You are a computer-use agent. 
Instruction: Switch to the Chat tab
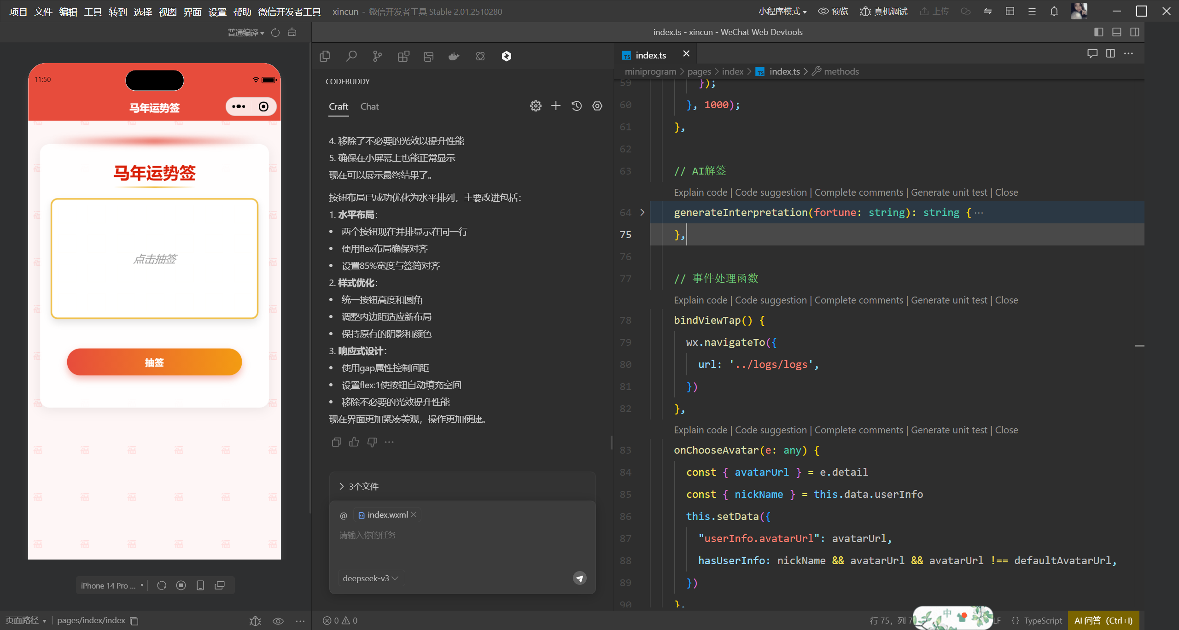(x=369, y=106)
